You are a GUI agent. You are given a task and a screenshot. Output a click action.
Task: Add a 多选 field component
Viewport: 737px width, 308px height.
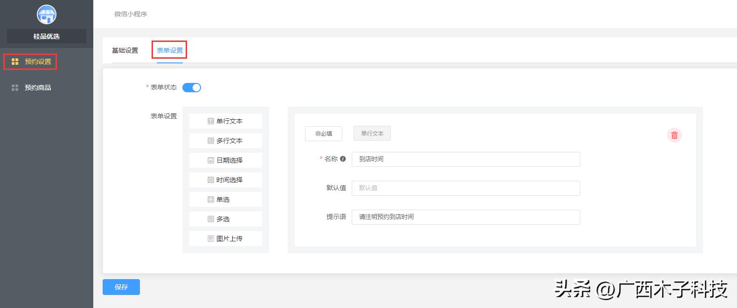click(x=226, y=219)
